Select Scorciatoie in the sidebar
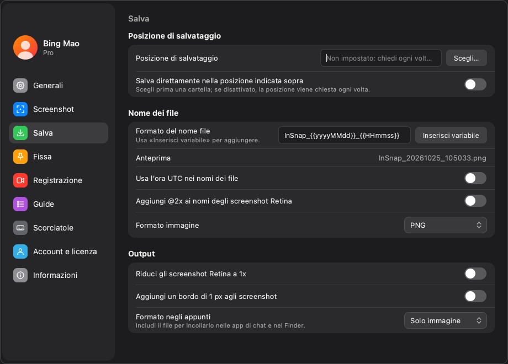The height and width of the screenshot is (364, 508). [x=59, y=228]
